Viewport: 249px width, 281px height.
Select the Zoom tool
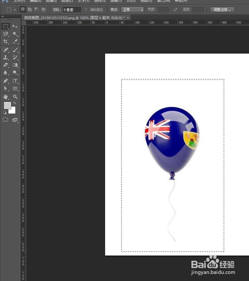point(15,97)
